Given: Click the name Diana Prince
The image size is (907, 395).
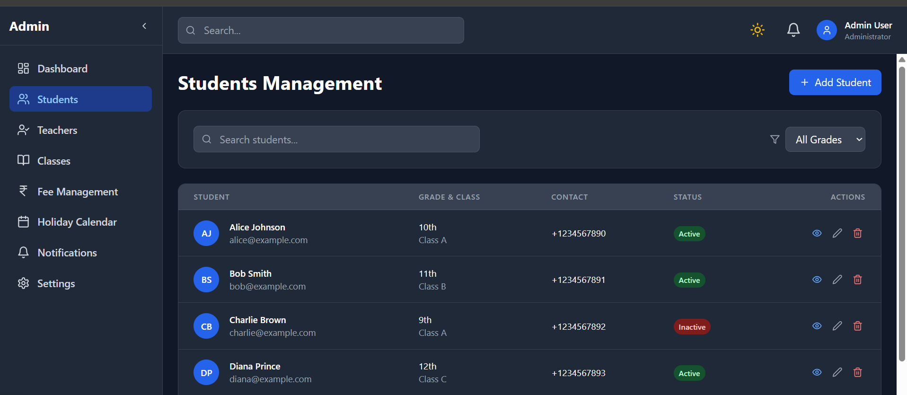Looking at the screenshot, I should coord(255,366).
